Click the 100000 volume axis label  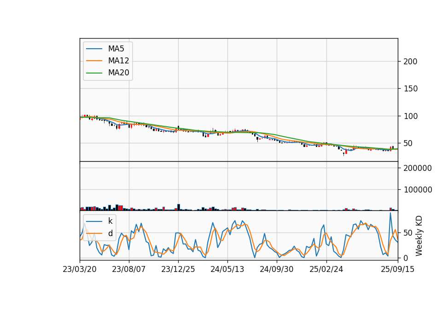(x=418, y=190)
